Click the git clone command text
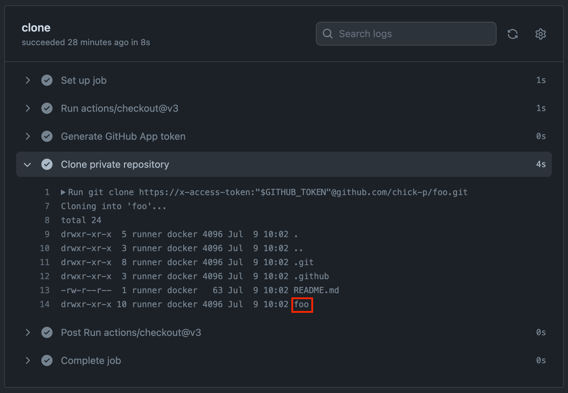Viewport: 568px width, 393px height. [268, 192]
